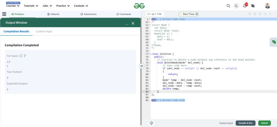This screenshot has width=277, height=127.
Task: Click the GeeksforGeeks logo
Action: (139, 6)
